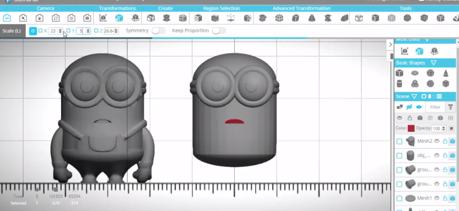Add a cone from Basic Shapes
This screenshot has height=211, width=459.
[x=445, y=73]
